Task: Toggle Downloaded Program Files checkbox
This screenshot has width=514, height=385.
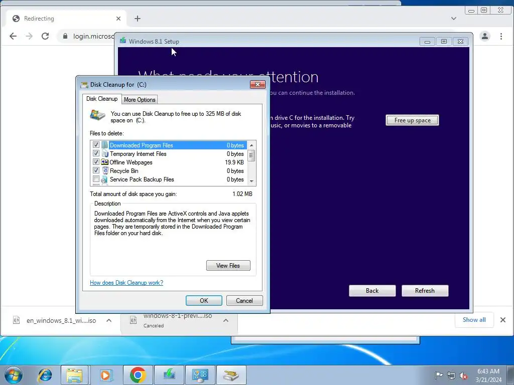Action: click(x=96, y=145)
